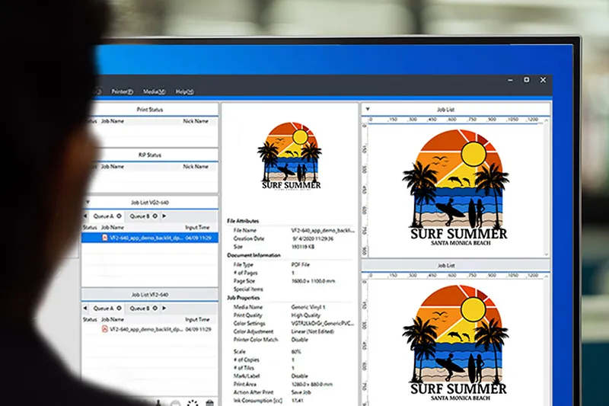Click the Input Time column header in upper list
The image size is (609, 406).
[x=197, y=227]
